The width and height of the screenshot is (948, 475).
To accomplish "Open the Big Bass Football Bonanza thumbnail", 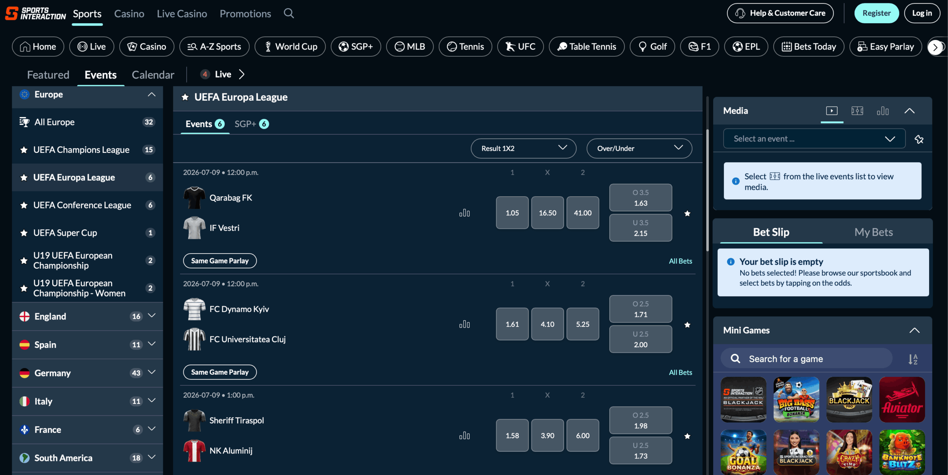I will (x=796, y=400).
